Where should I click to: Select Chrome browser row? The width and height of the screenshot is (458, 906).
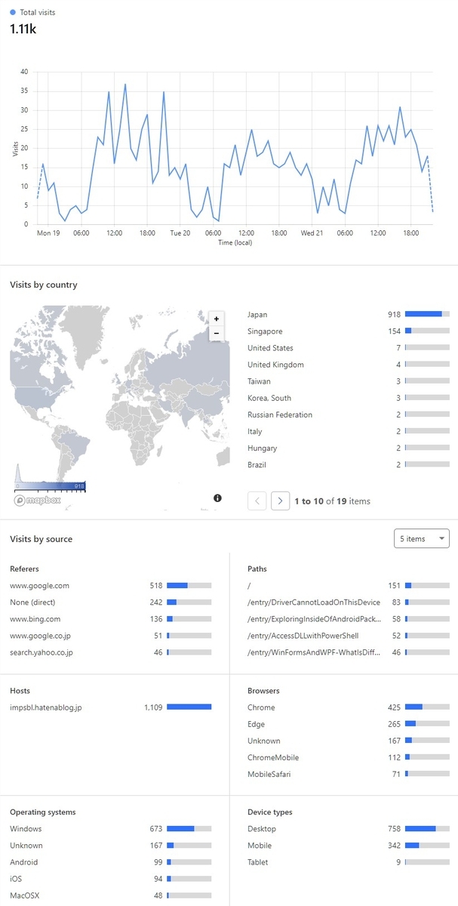click(349, 707)
